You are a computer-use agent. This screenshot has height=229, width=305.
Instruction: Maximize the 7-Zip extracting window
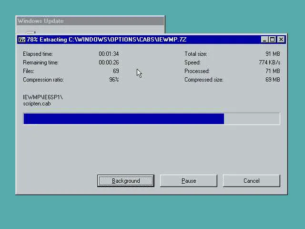(x=272, y=40)
